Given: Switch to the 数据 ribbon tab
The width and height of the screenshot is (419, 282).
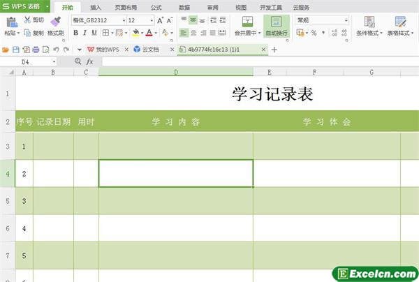Looking at the screenshot, I should pyautogui.click(x=184, y=8).
